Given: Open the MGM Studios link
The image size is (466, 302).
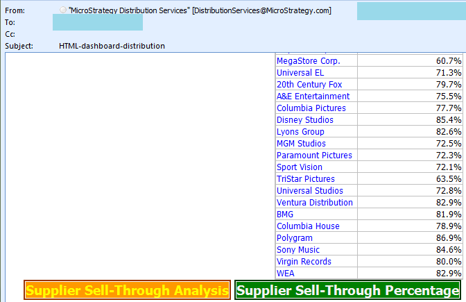Looking at the screenshot, I should [301, 144].
